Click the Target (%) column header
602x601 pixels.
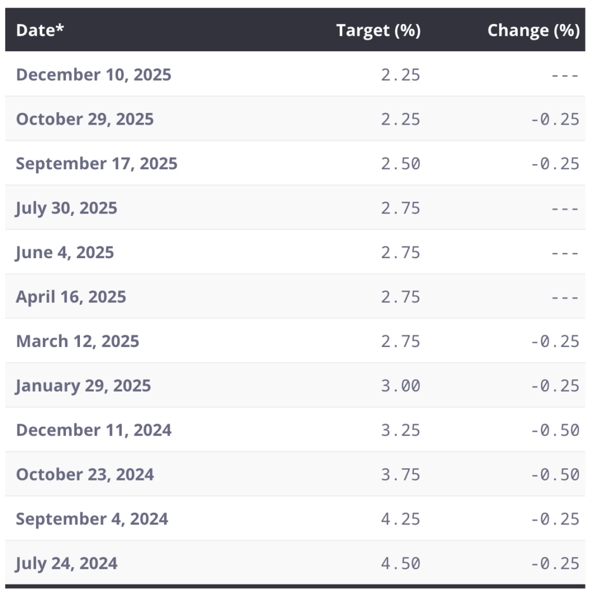point(378,31)
